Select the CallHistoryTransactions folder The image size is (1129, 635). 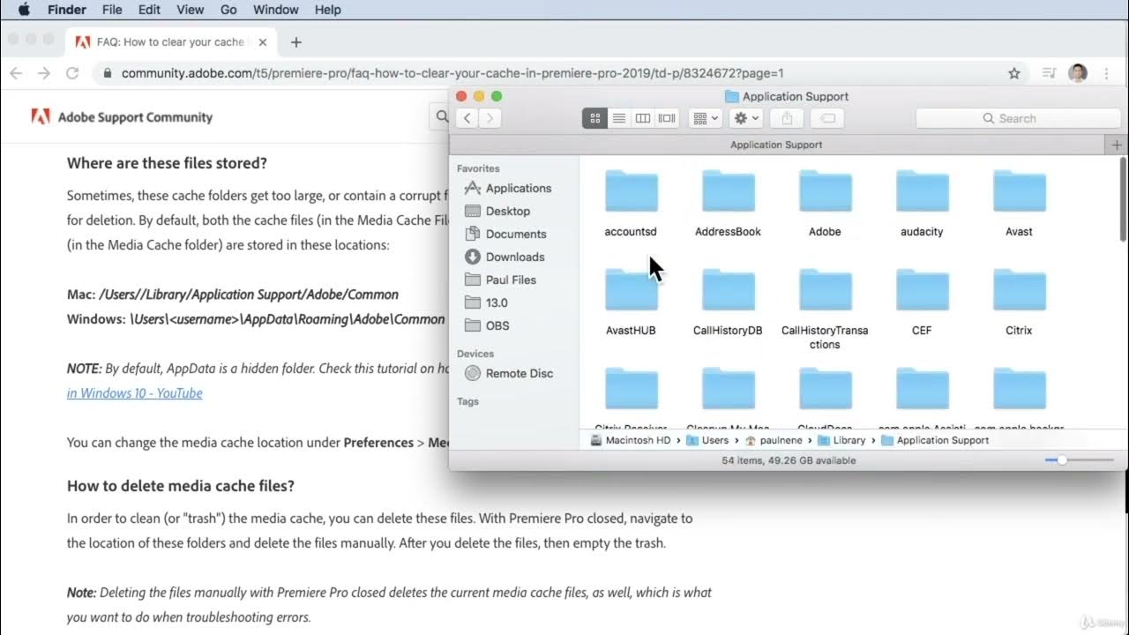(x=825, y=310)
